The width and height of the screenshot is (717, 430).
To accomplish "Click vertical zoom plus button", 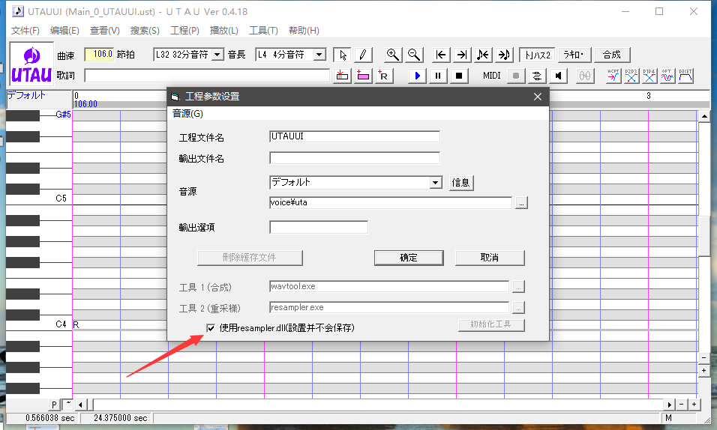I will 704,371.
